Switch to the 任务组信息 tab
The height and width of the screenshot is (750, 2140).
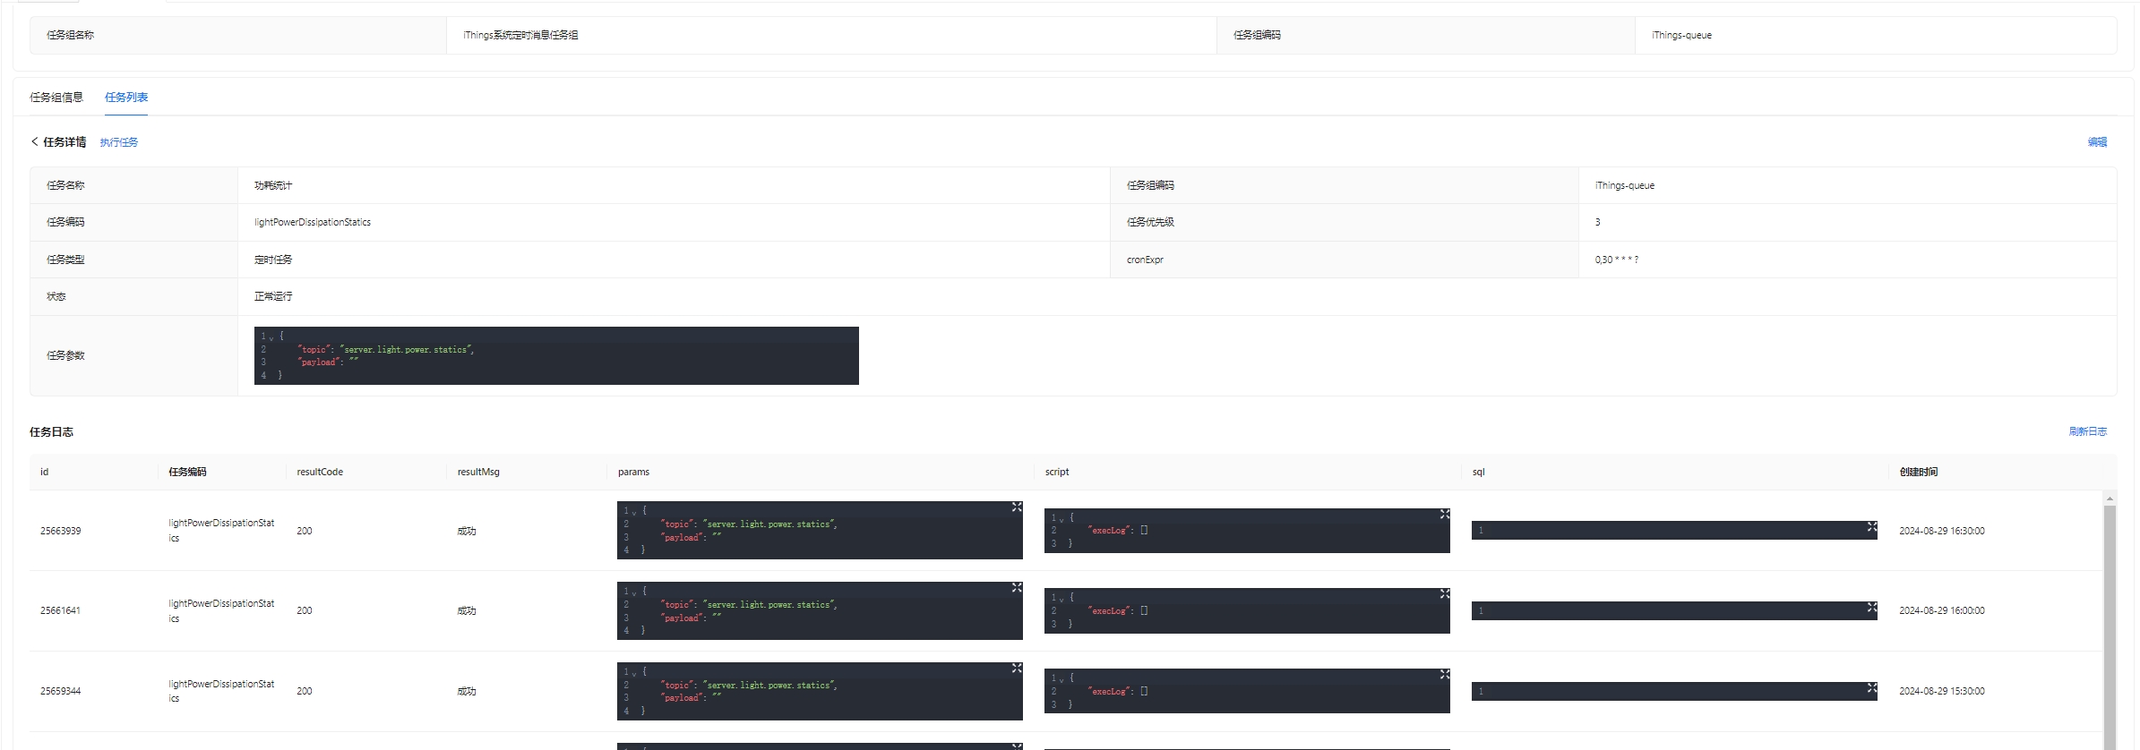[x=56, y=98]
